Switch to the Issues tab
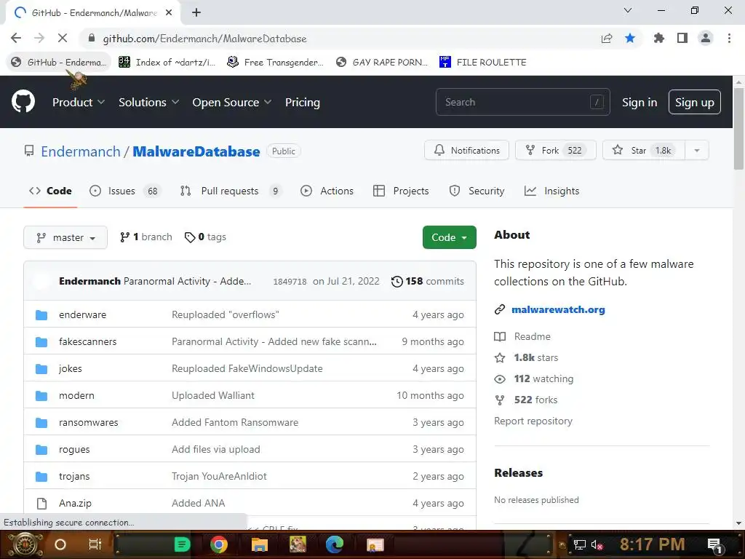This screenshot has width=745, height=559. click(x=125, y=191)
